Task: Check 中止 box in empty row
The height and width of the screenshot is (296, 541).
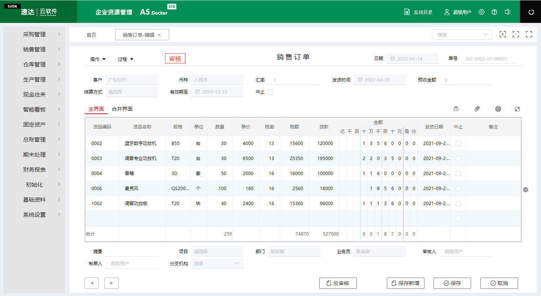Action: pos(458,219)
